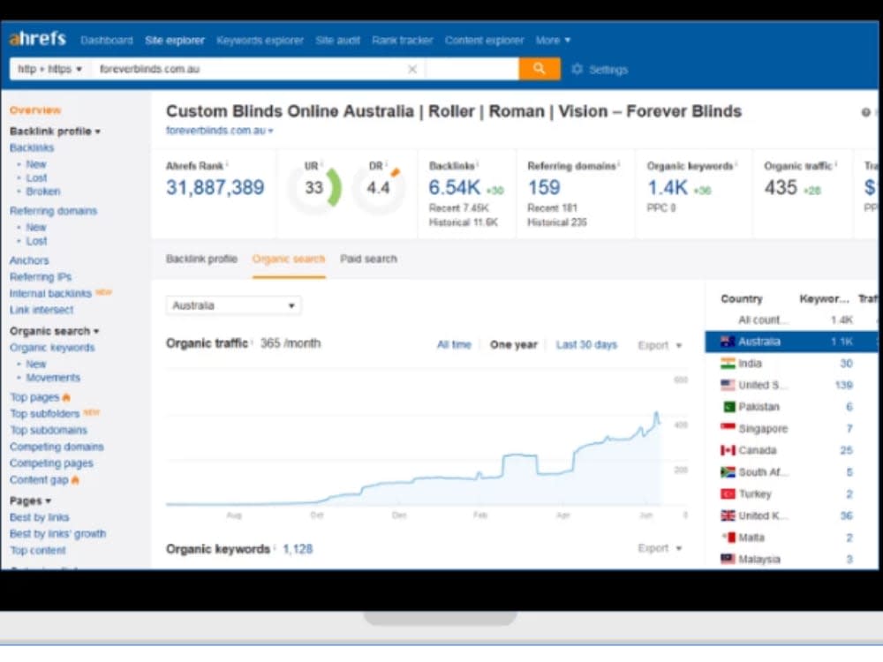883x662 pixels.
Task: Open the Export dropdown beside Organic keywords
Action: point(660,548)
